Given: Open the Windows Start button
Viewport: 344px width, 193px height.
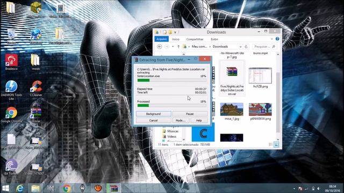Looking at the screenshot, I should point(5,188).
